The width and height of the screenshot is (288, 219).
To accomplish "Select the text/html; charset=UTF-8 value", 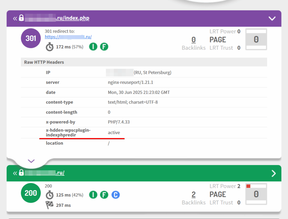I will [x=133, y=102].
